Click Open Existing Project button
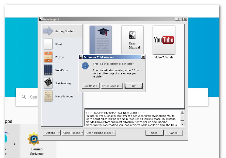 [101, 133]
